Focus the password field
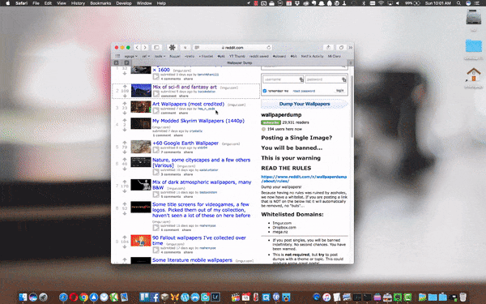Image resolution: width=486 pixels, height=304 pixels. (x=326, y=79)
